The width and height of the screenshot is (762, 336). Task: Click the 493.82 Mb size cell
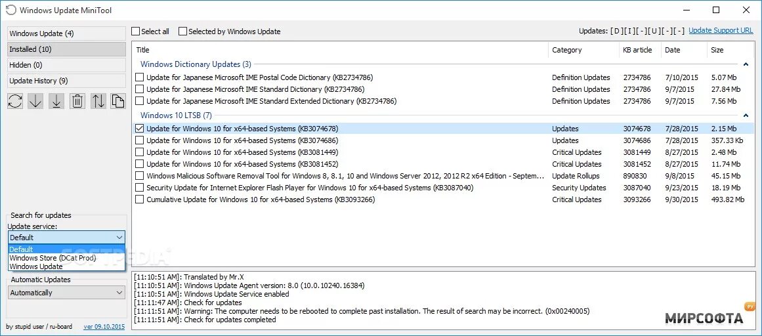727,199
